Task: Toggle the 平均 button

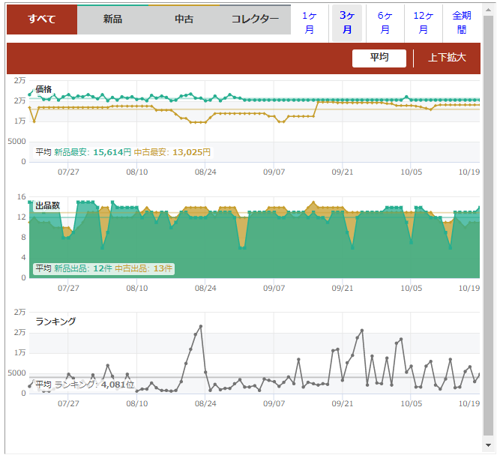Action: (x=379, y=58)
